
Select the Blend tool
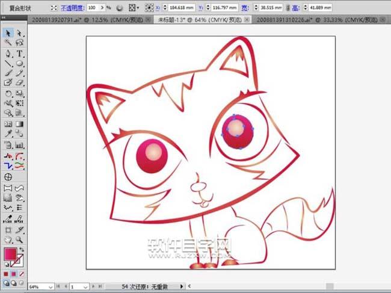click(x=19, y=134)
